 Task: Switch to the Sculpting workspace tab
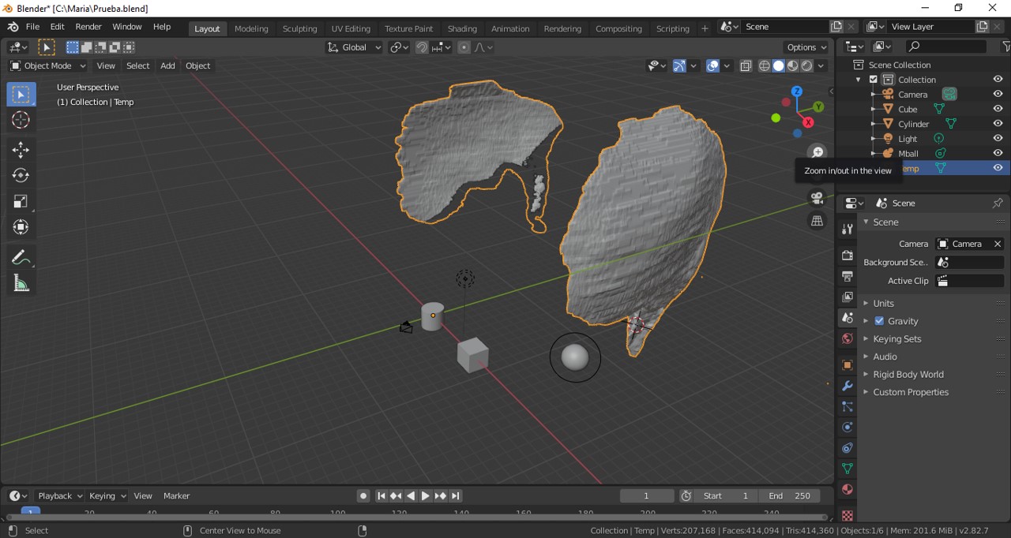[299, 28]
